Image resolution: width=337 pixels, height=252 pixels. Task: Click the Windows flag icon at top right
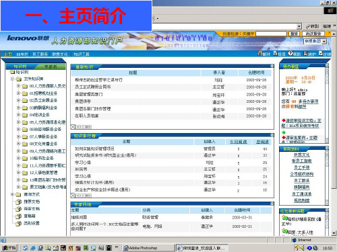click(330, 11)
